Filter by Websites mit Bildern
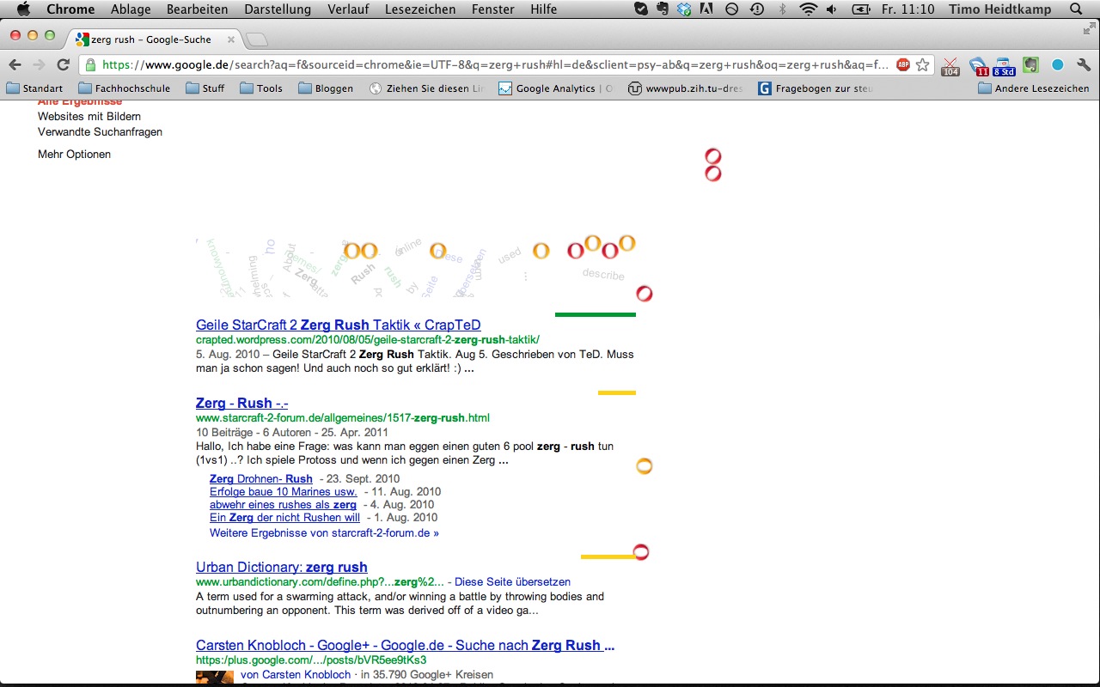Screen dimensions: 1100x687 (89, 117)
